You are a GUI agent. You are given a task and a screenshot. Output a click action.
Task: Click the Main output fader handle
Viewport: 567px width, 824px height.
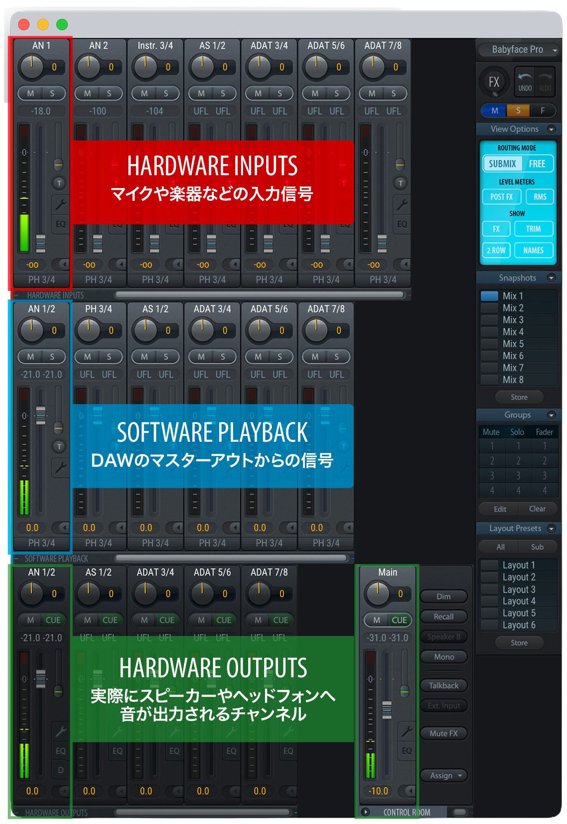(x=387, y=710)
